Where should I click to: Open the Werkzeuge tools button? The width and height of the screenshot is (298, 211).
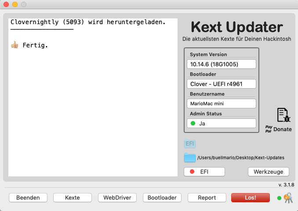pos(269,172)
